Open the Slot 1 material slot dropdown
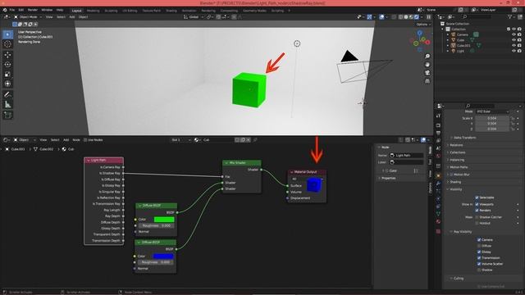The image size is (525, 295). pos(180,140)
